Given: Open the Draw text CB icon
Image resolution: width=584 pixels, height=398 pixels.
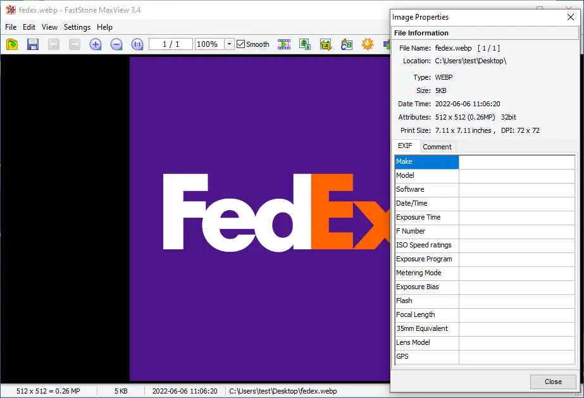Looking at the screenshot, I should pos(346,44).
